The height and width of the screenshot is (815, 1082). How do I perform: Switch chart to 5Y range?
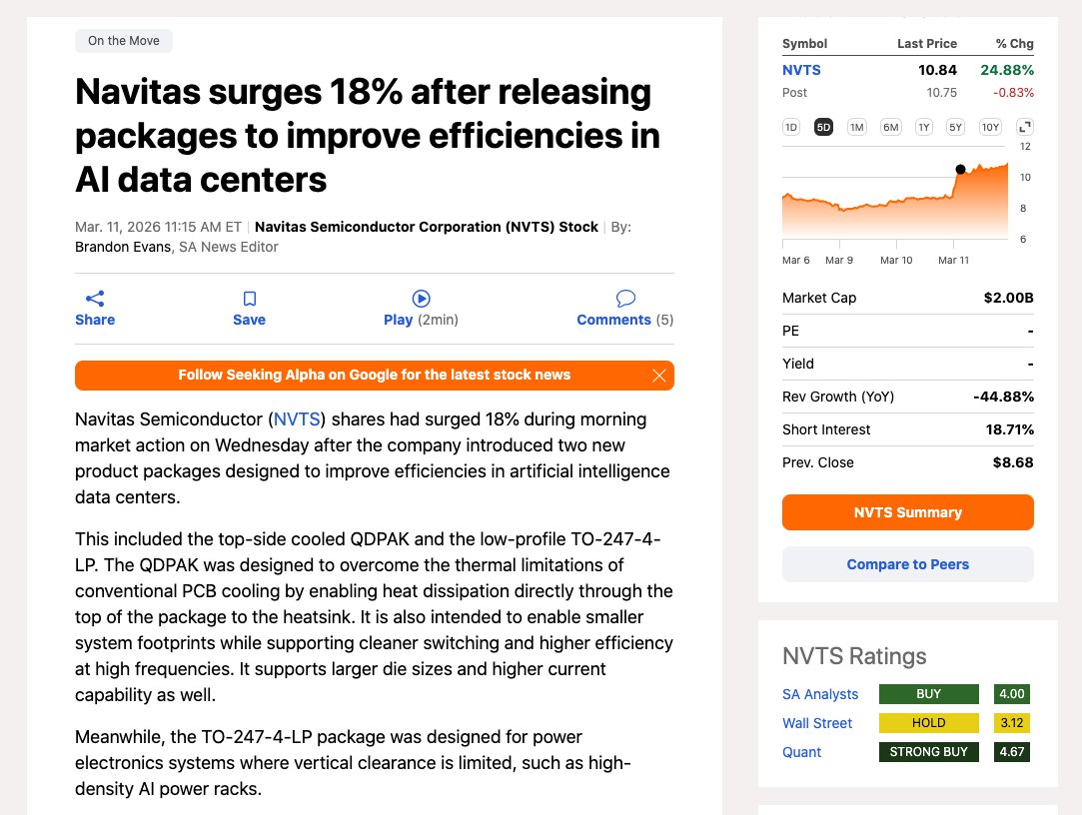tap(955, 127)
